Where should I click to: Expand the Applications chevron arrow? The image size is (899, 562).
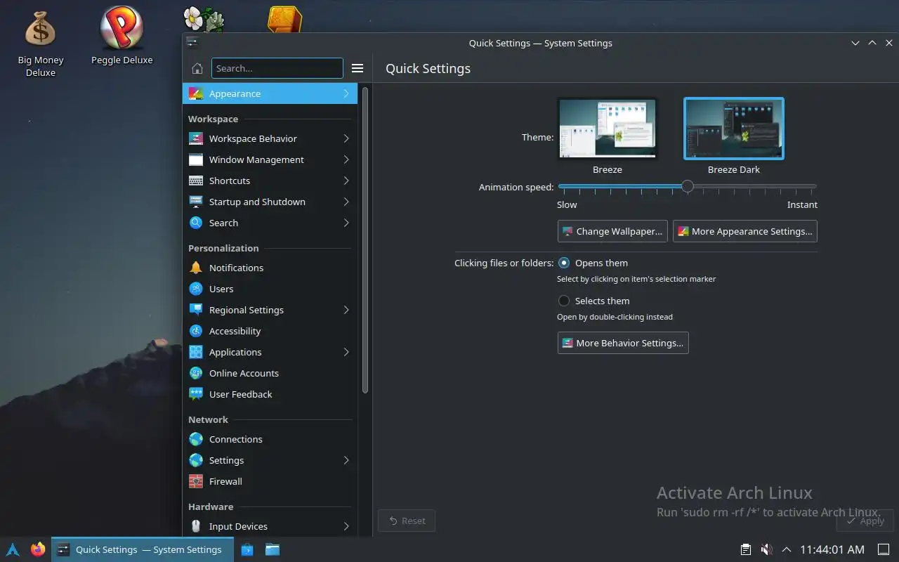(346, 352)
